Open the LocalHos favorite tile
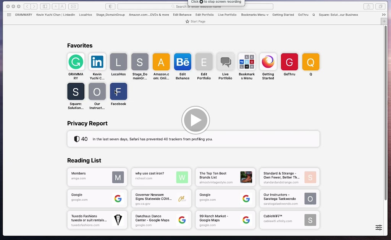Screen dimensions: 391x240 point(118,62)
